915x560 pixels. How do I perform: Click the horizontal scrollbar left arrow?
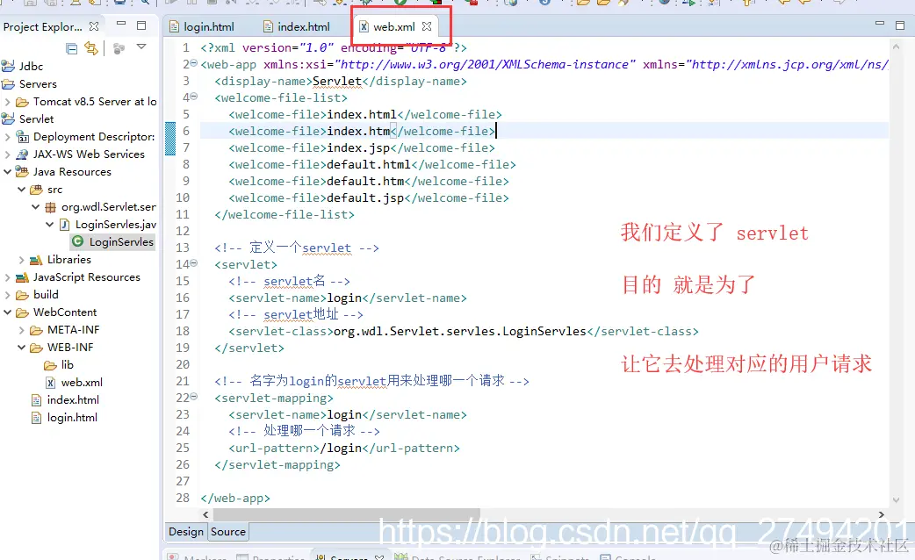[205, 514]
